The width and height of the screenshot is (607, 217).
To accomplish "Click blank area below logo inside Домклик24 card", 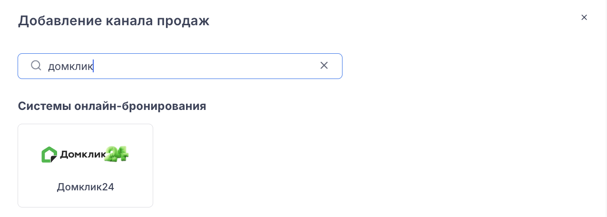I will point(85,172).
